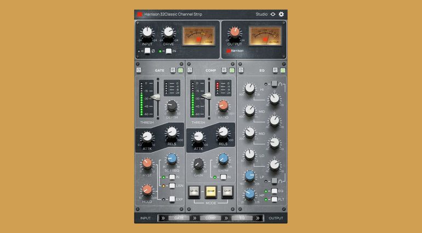Screen dimensions: 422x233
Task: Click the oversampling icon beside Studio
Action: click(x=273, y=14)
